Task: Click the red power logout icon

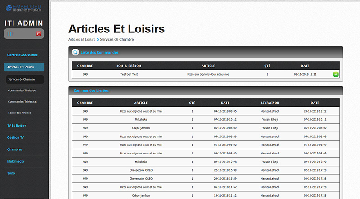Action: click(39, 34)
